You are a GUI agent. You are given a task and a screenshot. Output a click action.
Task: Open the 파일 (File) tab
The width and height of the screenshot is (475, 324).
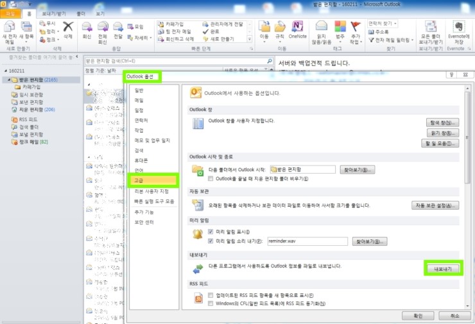click(10, 13)
